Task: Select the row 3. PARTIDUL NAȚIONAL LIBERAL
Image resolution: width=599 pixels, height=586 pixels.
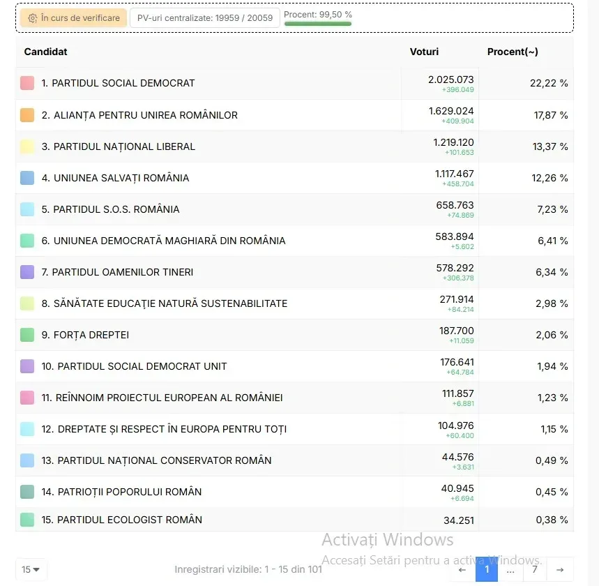Action: coord(294,146)
